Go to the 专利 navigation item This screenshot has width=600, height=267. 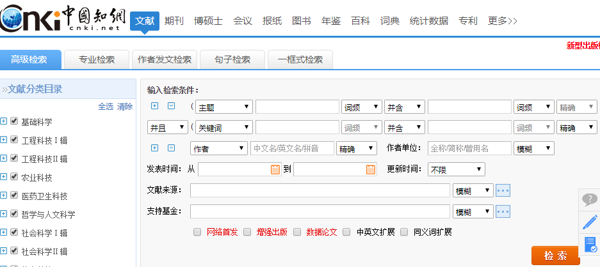[x=468, y=20]
